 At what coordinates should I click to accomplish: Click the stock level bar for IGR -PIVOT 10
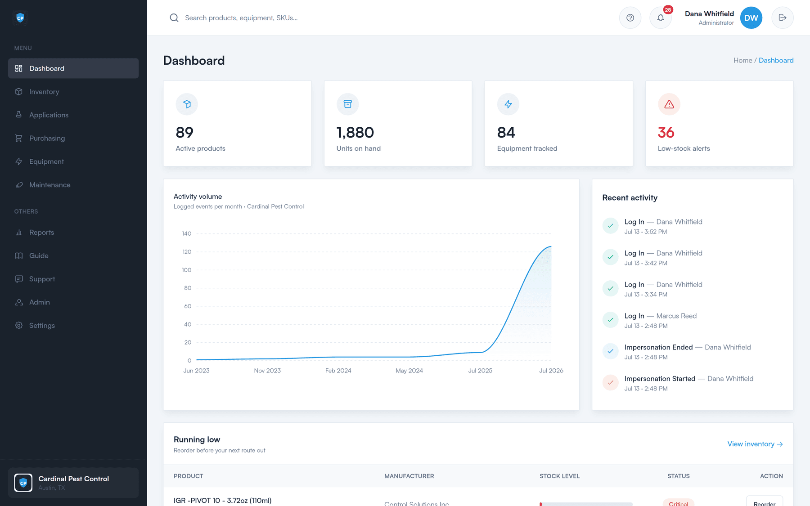[586, 504]
